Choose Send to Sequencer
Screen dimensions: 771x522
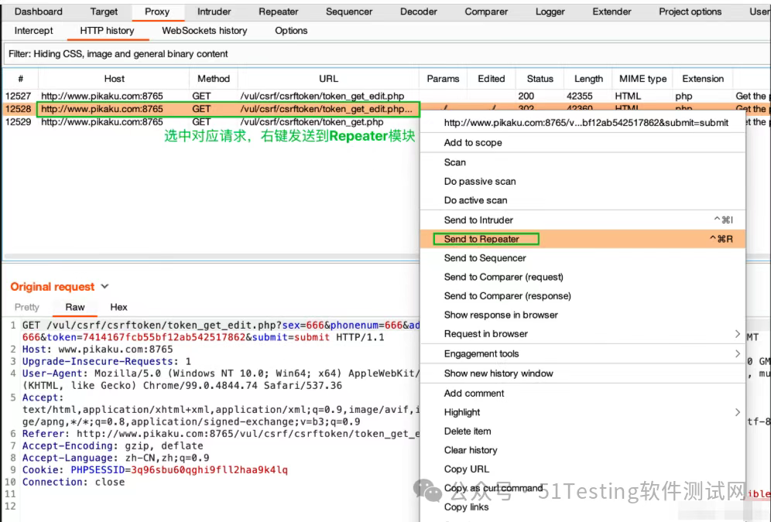(x=583, y=258)
